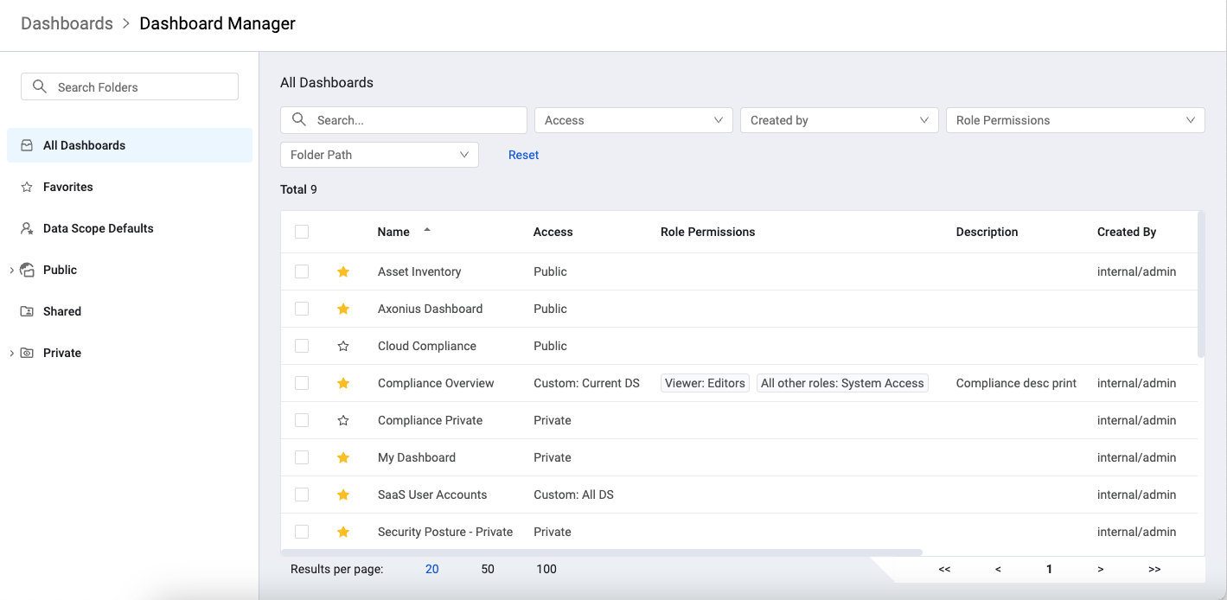Click the All Dashboards inbox icon
The width and height of the screenshot is (1227, 600).
[27, 145]
